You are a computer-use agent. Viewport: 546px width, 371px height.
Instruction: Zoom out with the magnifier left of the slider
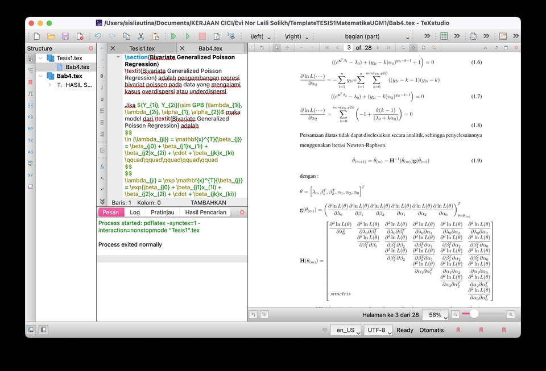455,314
